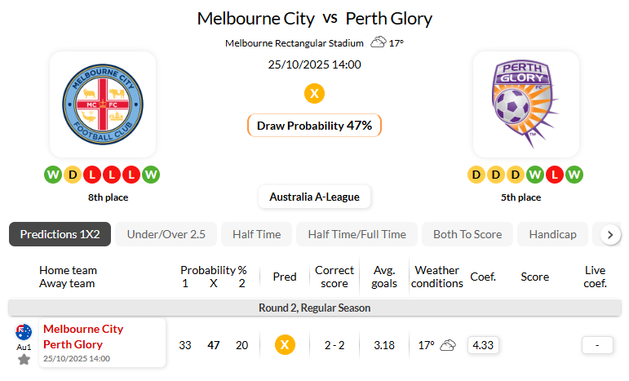The image size is (629, 381).
Task: Toggle the favorite star for this match
Action: tap(24, 360)
